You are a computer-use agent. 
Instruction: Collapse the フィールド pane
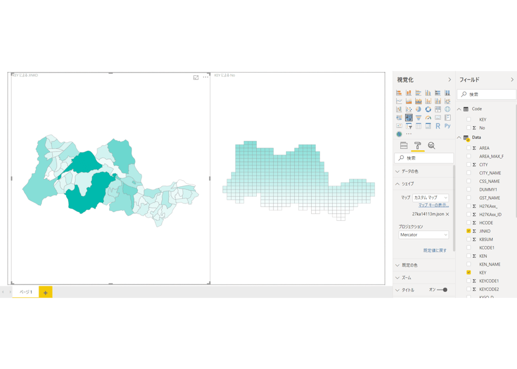pyautogui.click(x=512, y=80)
